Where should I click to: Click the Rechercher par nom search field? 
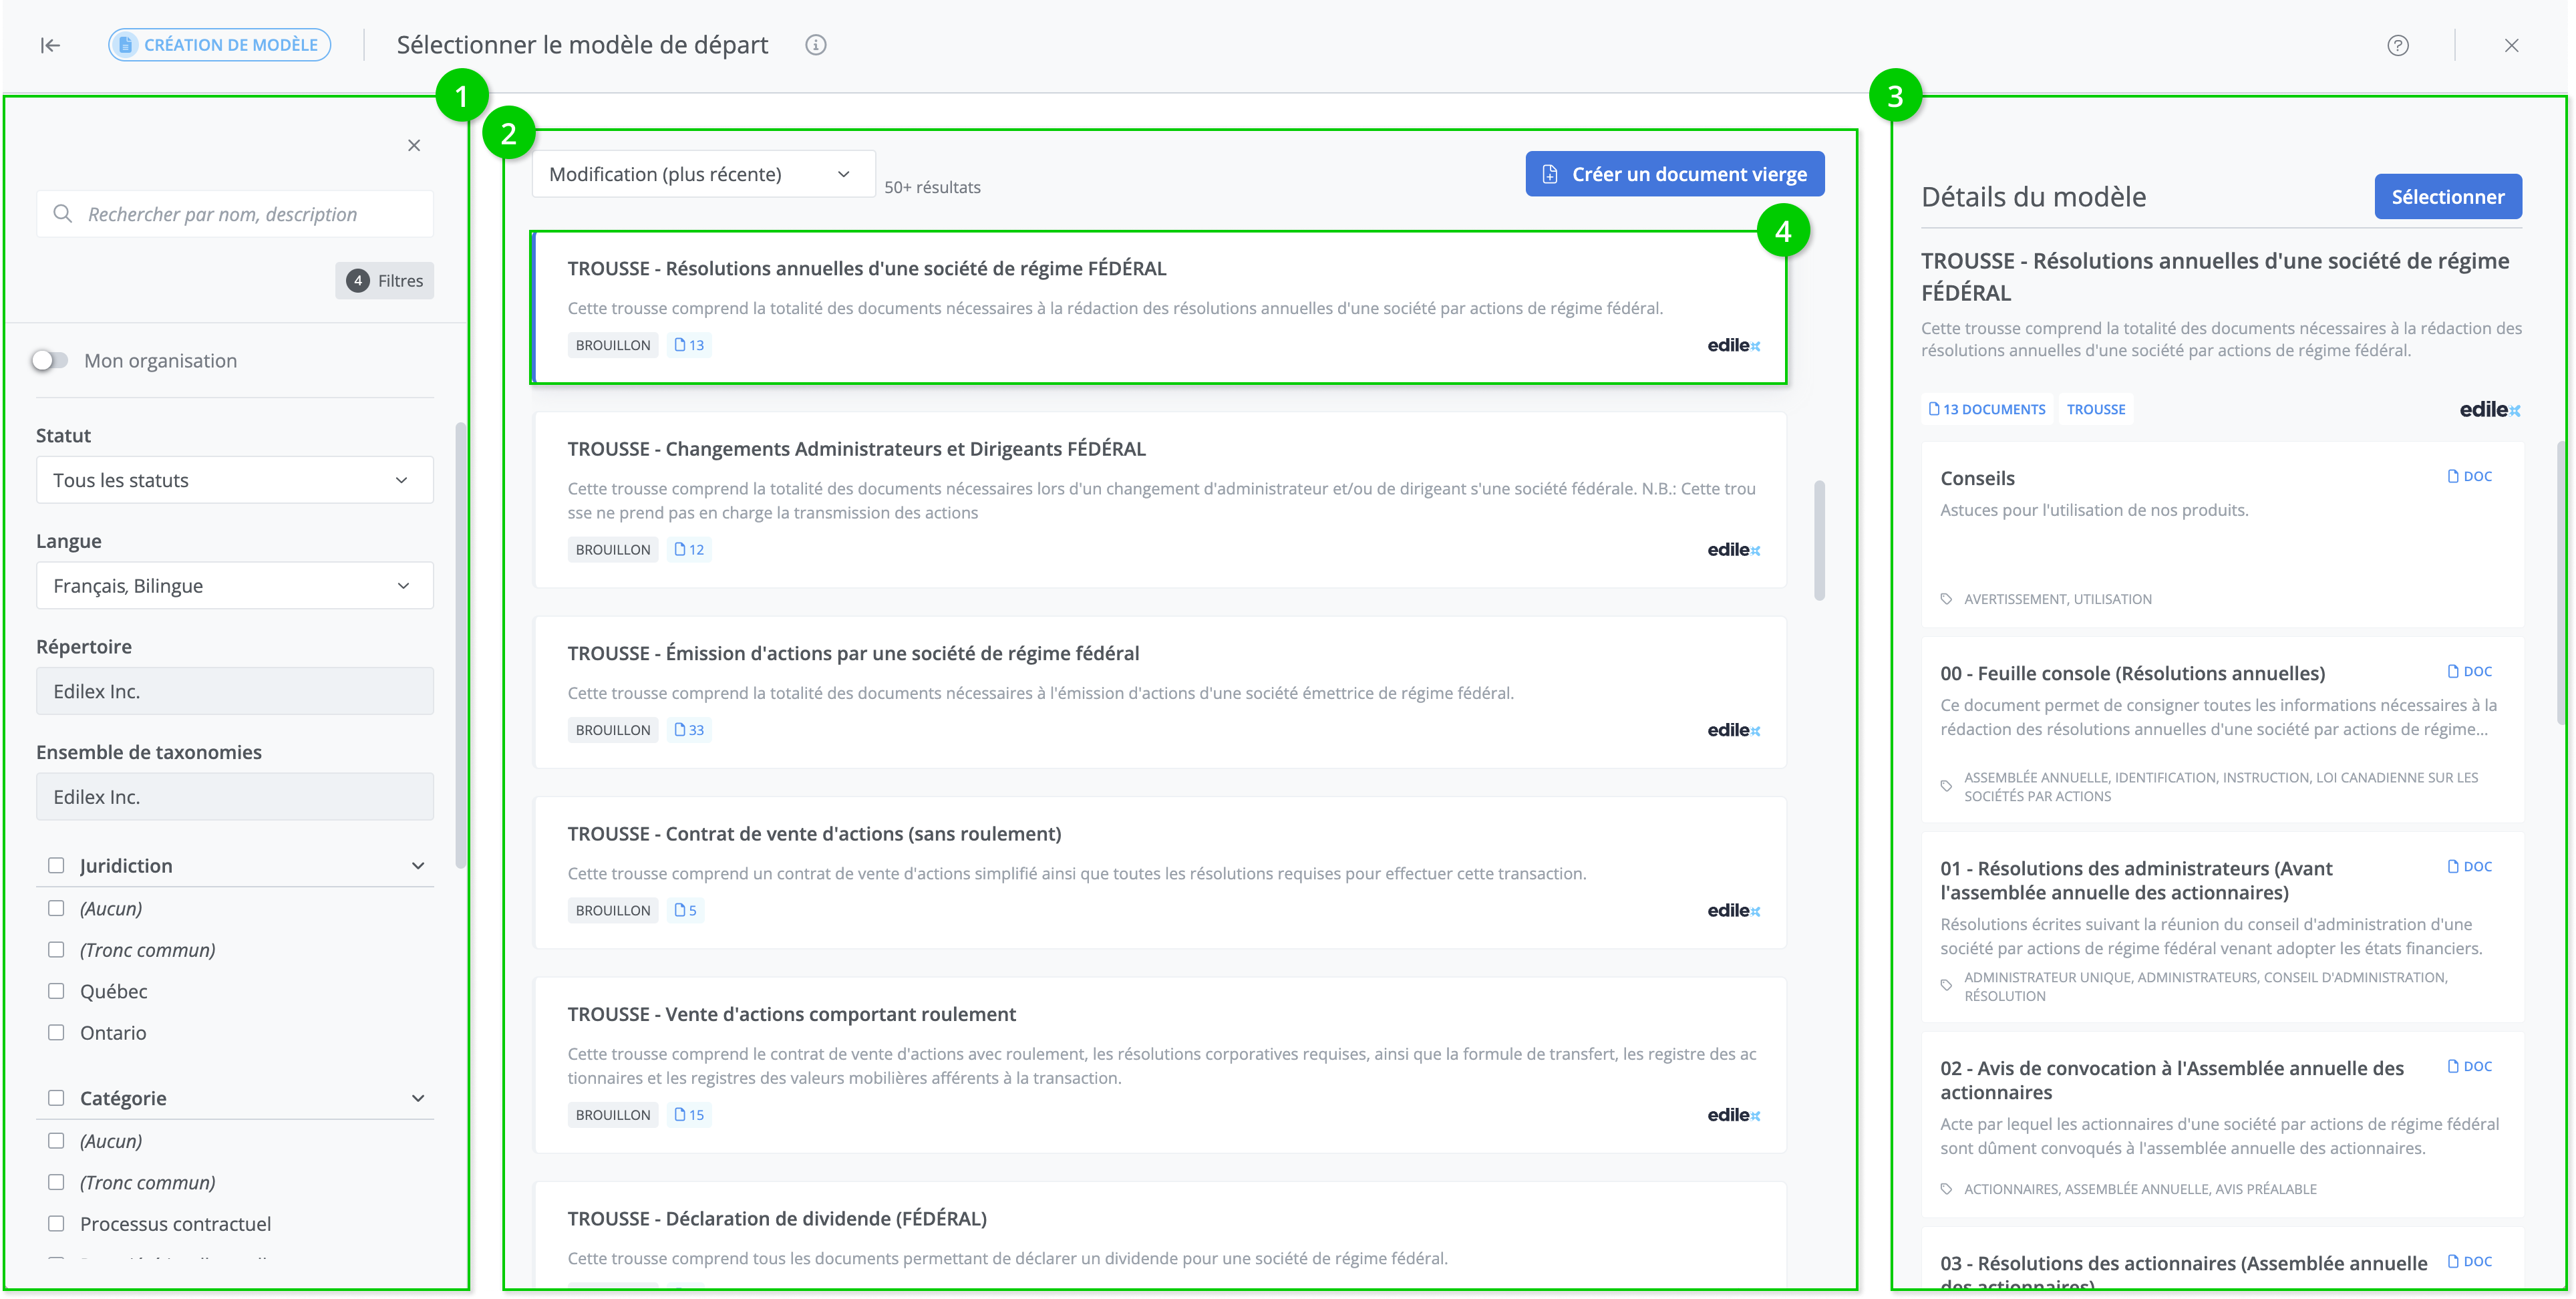pyautogui.click(x=250, y=214)
